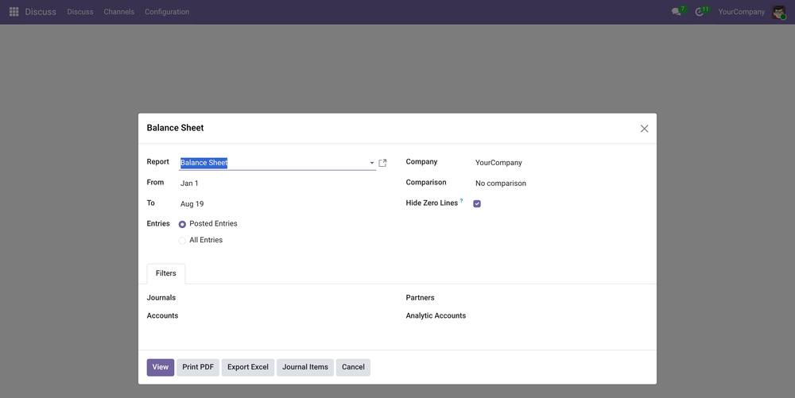Viewport: 795px width, 398px height.
Task: Toggle the Hide Zero Lines checkbox
Action: [477, 203]
